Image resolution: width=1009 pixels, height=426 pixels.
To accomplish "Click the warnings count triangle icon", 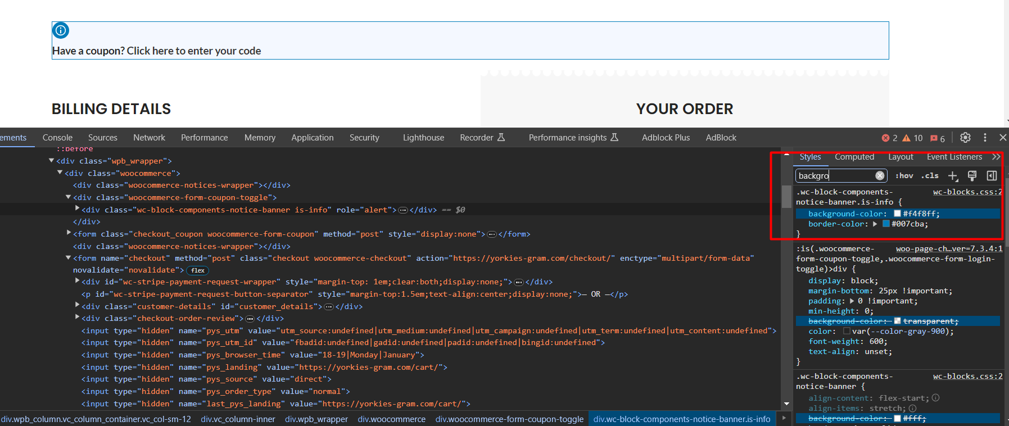I will point(906,138).
